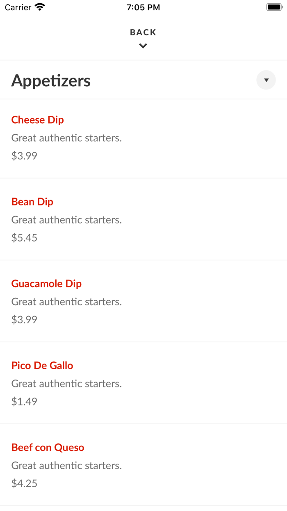Tap the battery icon in status bar
287x511 pixels.
coord(273,7)
